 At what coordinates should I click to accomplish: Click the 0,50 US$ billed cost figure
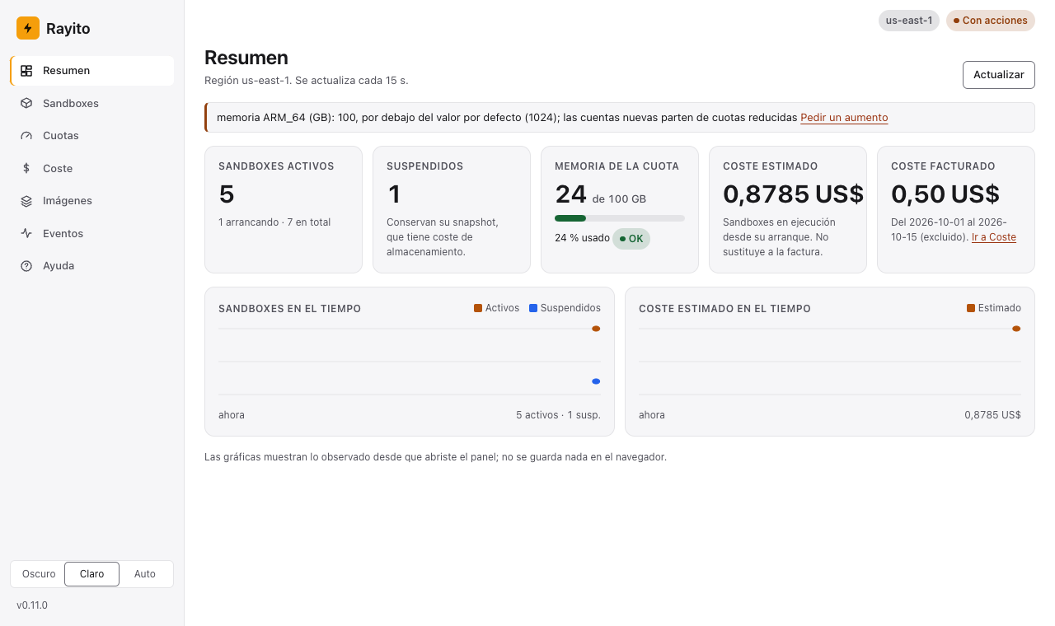click(945, 194)
